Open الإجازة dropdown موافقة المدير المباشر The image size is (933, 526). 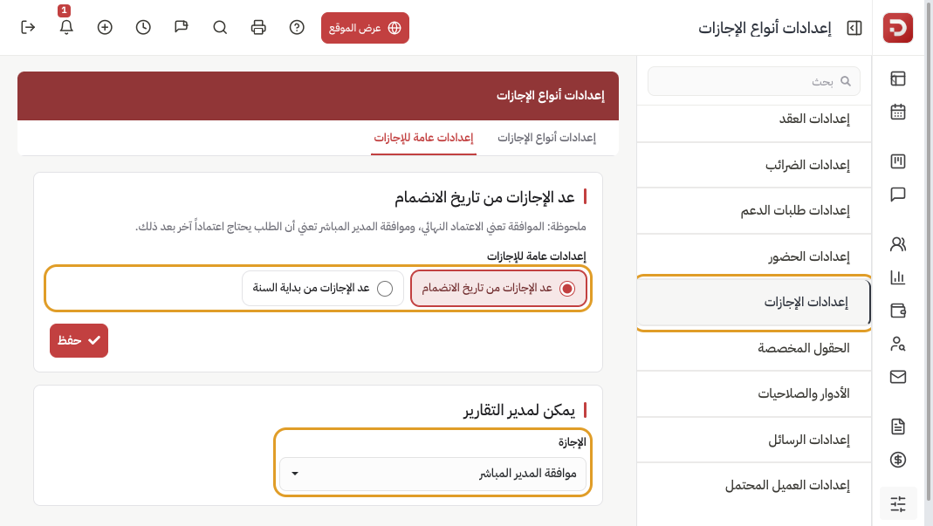click(x=433, y=474)
